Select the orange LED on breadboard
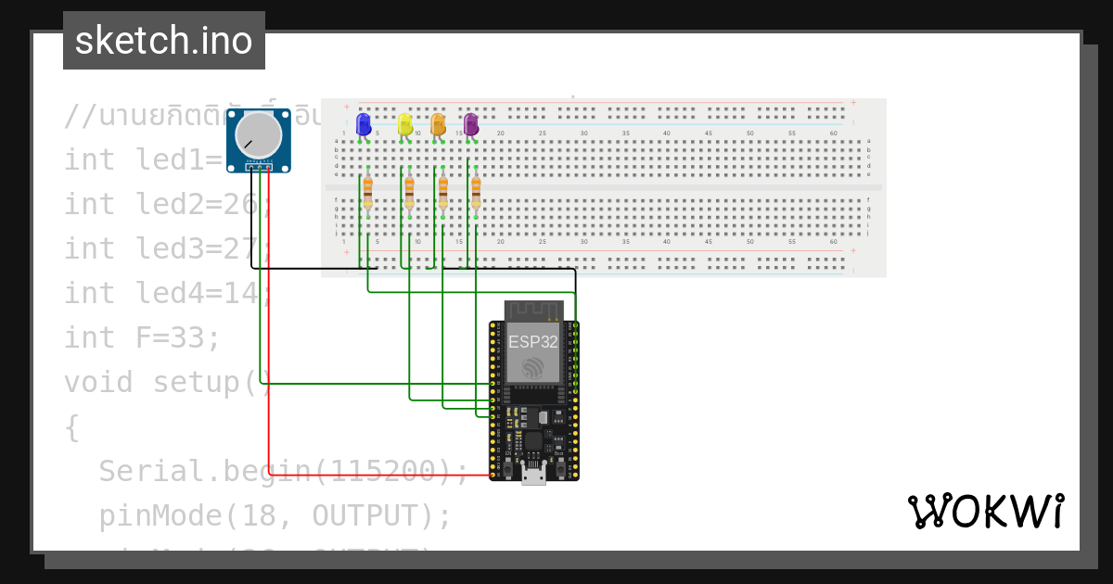The width and height of the screenshot is (1113, 584). 439,124
